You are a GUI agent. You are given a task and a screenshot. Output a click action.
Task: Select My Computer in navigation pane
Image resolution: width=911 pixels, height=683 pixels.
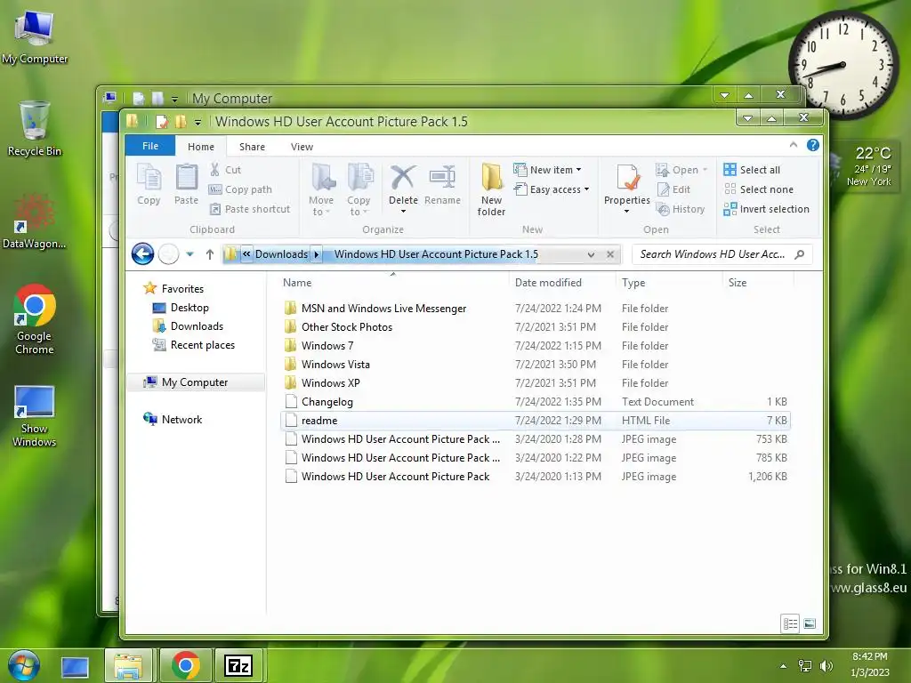(x=195, y=382)
